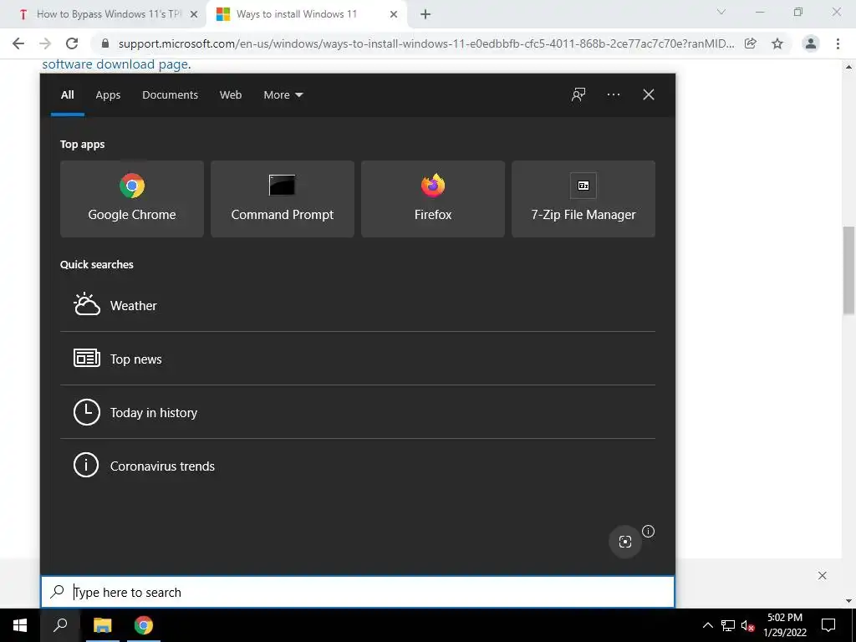856x642 pixels.
Task: Open the taskbar clock and date
Action: click(785, 625)
